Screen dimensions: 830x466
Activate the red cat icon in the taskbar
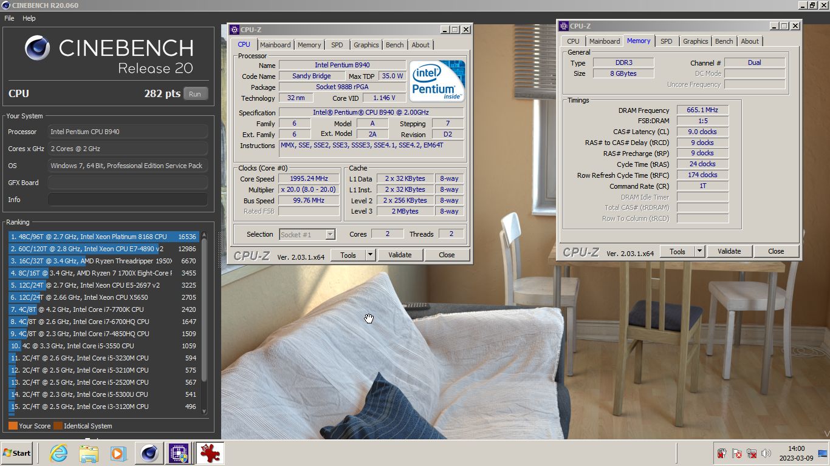[210, 453]
